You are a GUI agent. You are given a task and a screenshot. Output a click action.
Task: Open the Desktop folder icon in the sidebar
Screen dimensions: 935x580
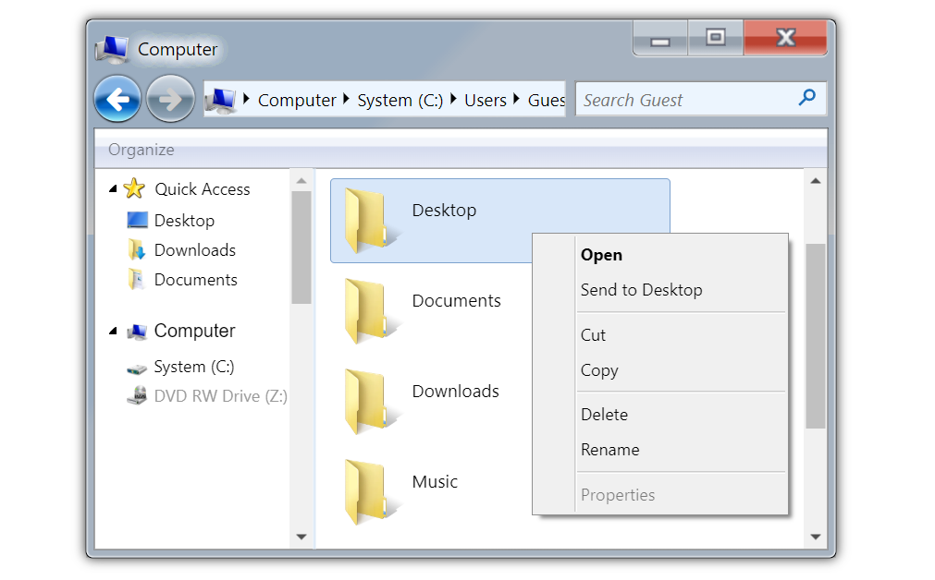[x=137, y=221]
